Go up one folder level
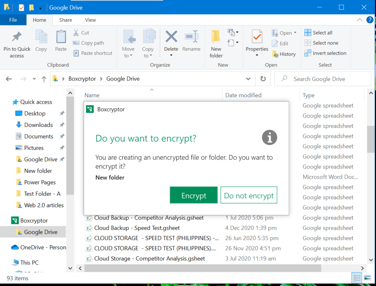The width and height of the screenshot is (376, 286). tap(44, 79)
